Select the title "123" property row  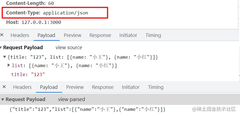[28, 74]
